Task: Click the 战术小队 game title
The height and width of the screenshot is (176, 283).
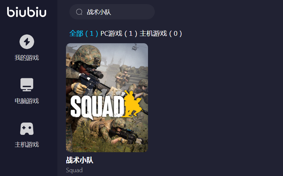Action: pos(80,160)
